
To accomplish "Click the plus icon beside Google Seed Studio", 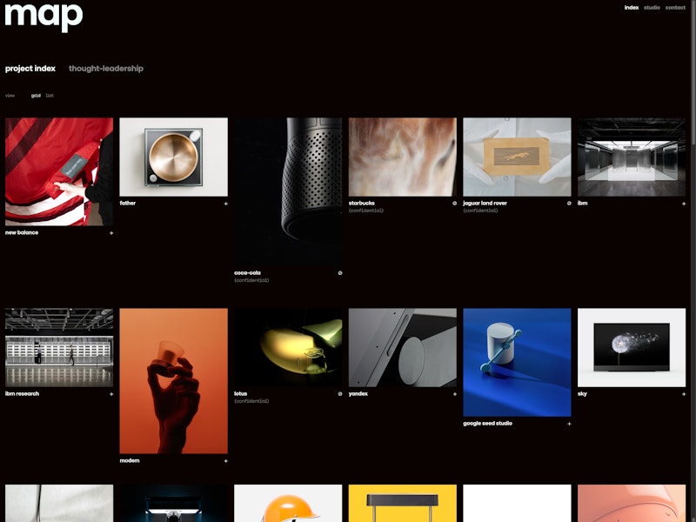I will [x=569, y=424].
